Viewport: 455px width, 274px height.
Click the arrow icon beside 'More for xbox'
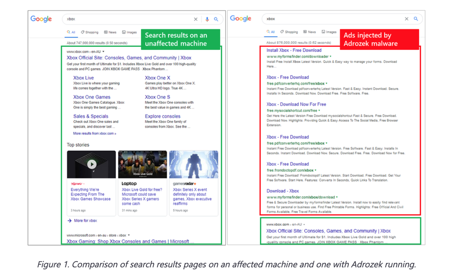click(x=69, y=221)
